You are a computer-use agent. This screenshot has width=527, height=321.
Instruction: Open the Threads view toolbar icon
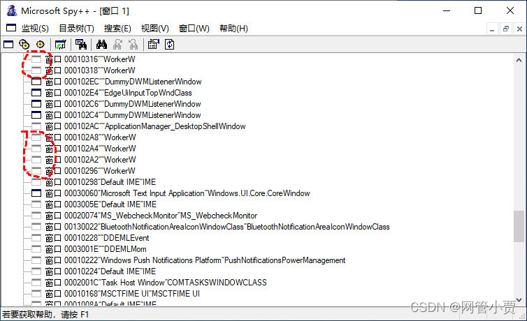click(41, 44)
